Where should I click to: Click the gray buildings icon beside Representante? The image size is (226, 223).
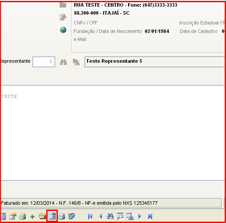tap(76, 62)
